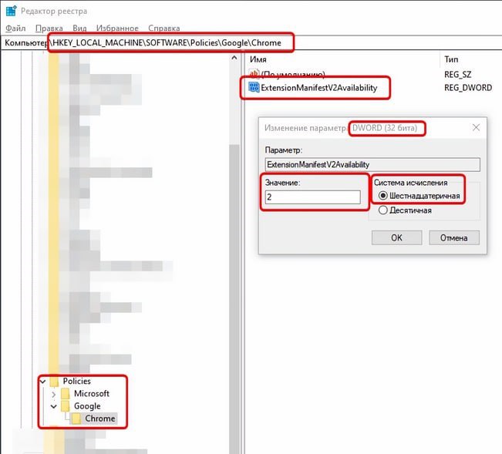This screenshot has height=454, width=502.
Task: Expand the Microsoft tree node
Action: click(53, 394)
